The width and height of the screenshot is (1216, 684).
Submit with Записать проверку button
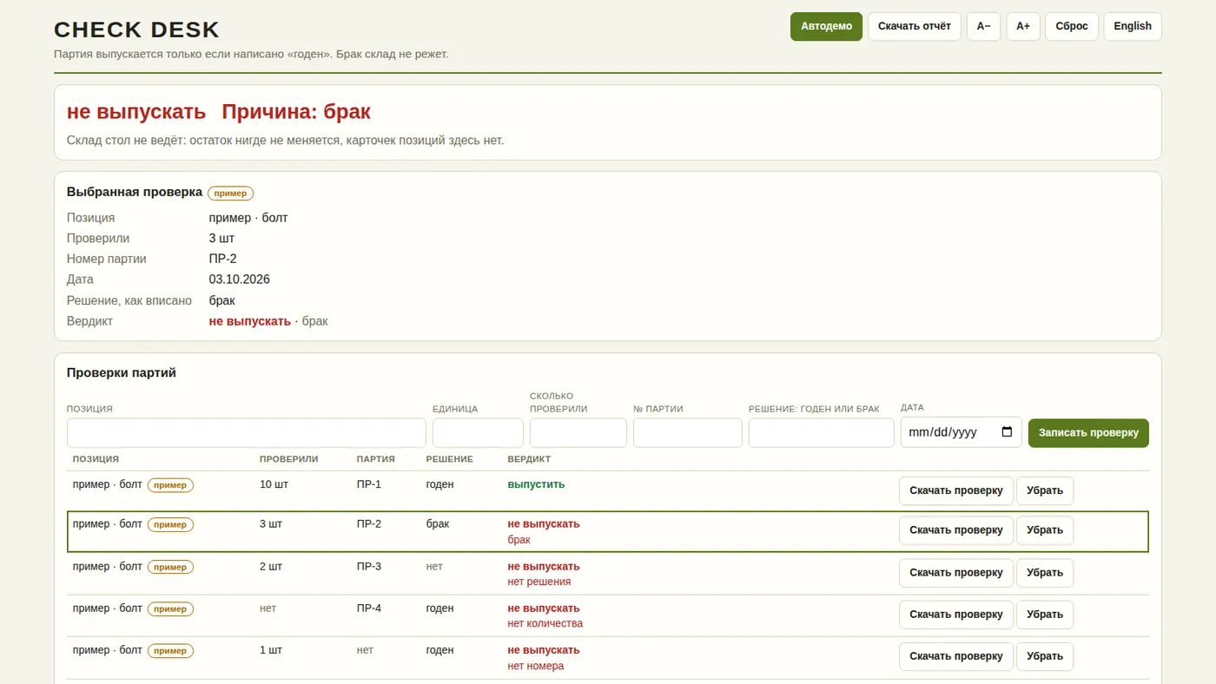click(1088, 433)
